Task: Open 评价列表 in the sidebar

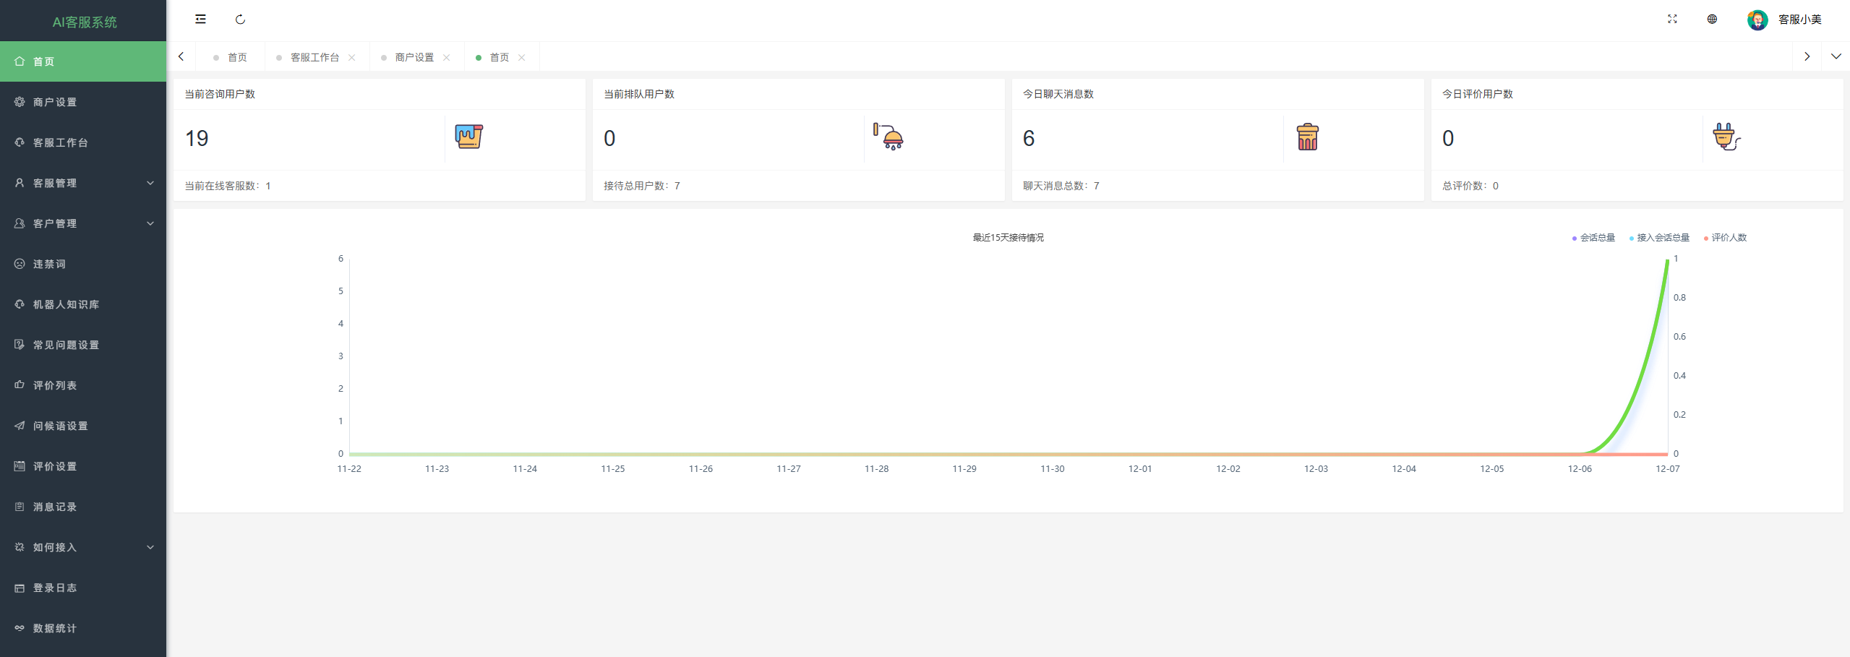Action: 83,385
